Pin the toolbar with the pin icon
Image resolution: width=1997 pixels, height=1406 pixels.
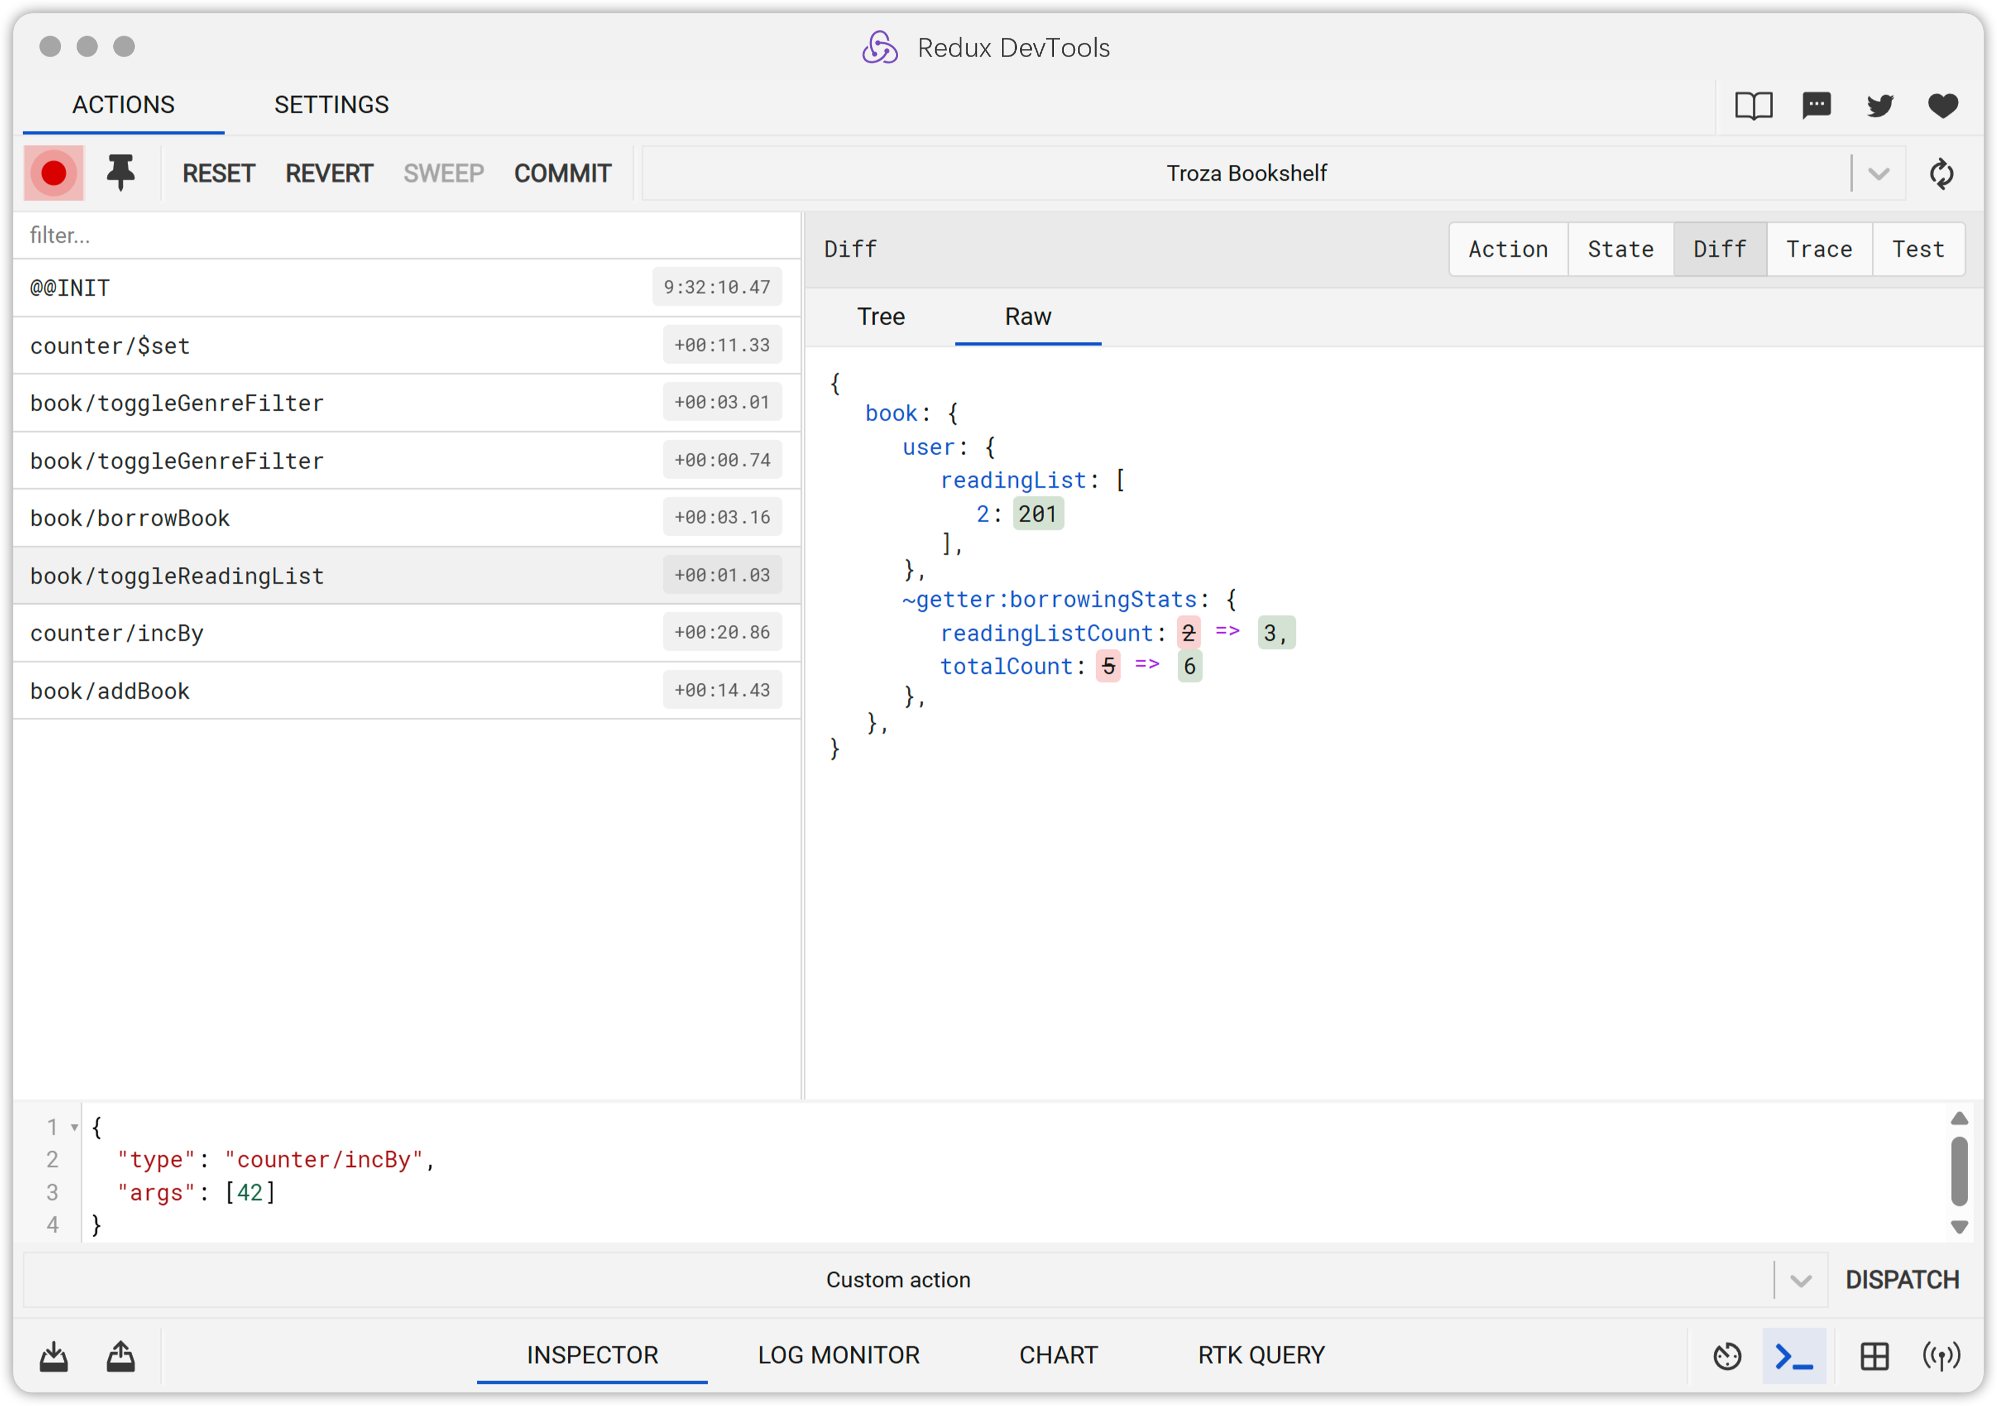pyautogui.click(x=120, y=172)
